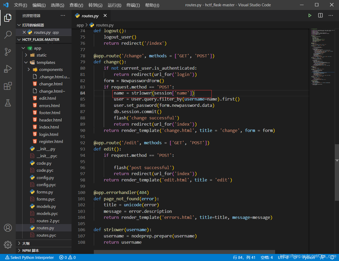Open the Manage gear settings
This screenshot has width=339, height=261.
click(x=8, y=245)
